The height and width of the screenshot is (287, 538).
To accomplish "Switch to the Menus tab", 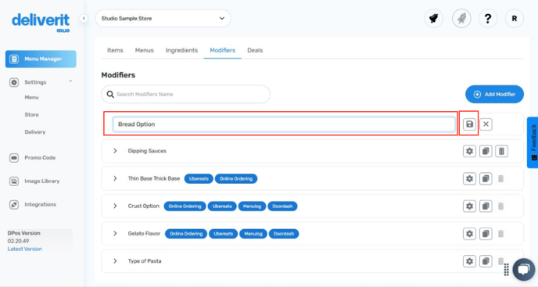I will (144, 50).
